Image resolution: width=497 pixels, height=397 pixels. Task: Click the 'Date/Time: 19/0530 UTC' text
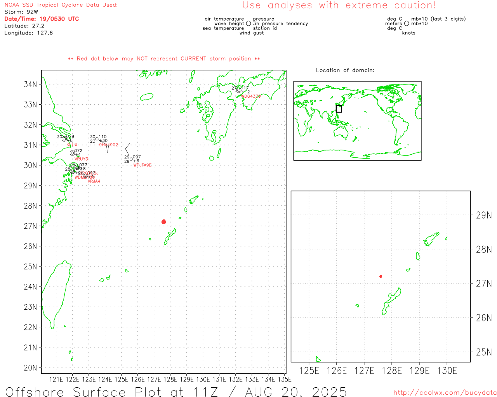42,19
